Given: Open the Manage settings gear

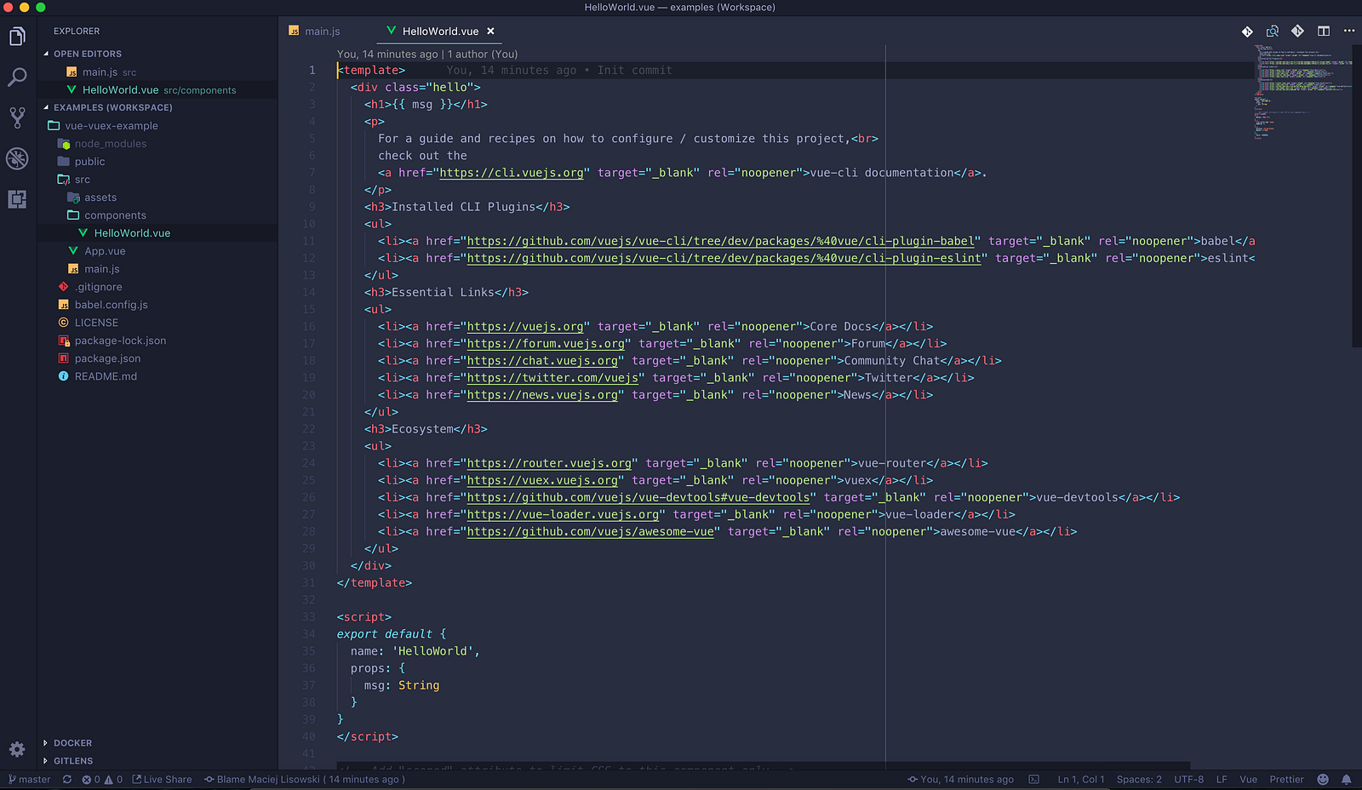Looking at the screenshot, I should tap(17, 749).
